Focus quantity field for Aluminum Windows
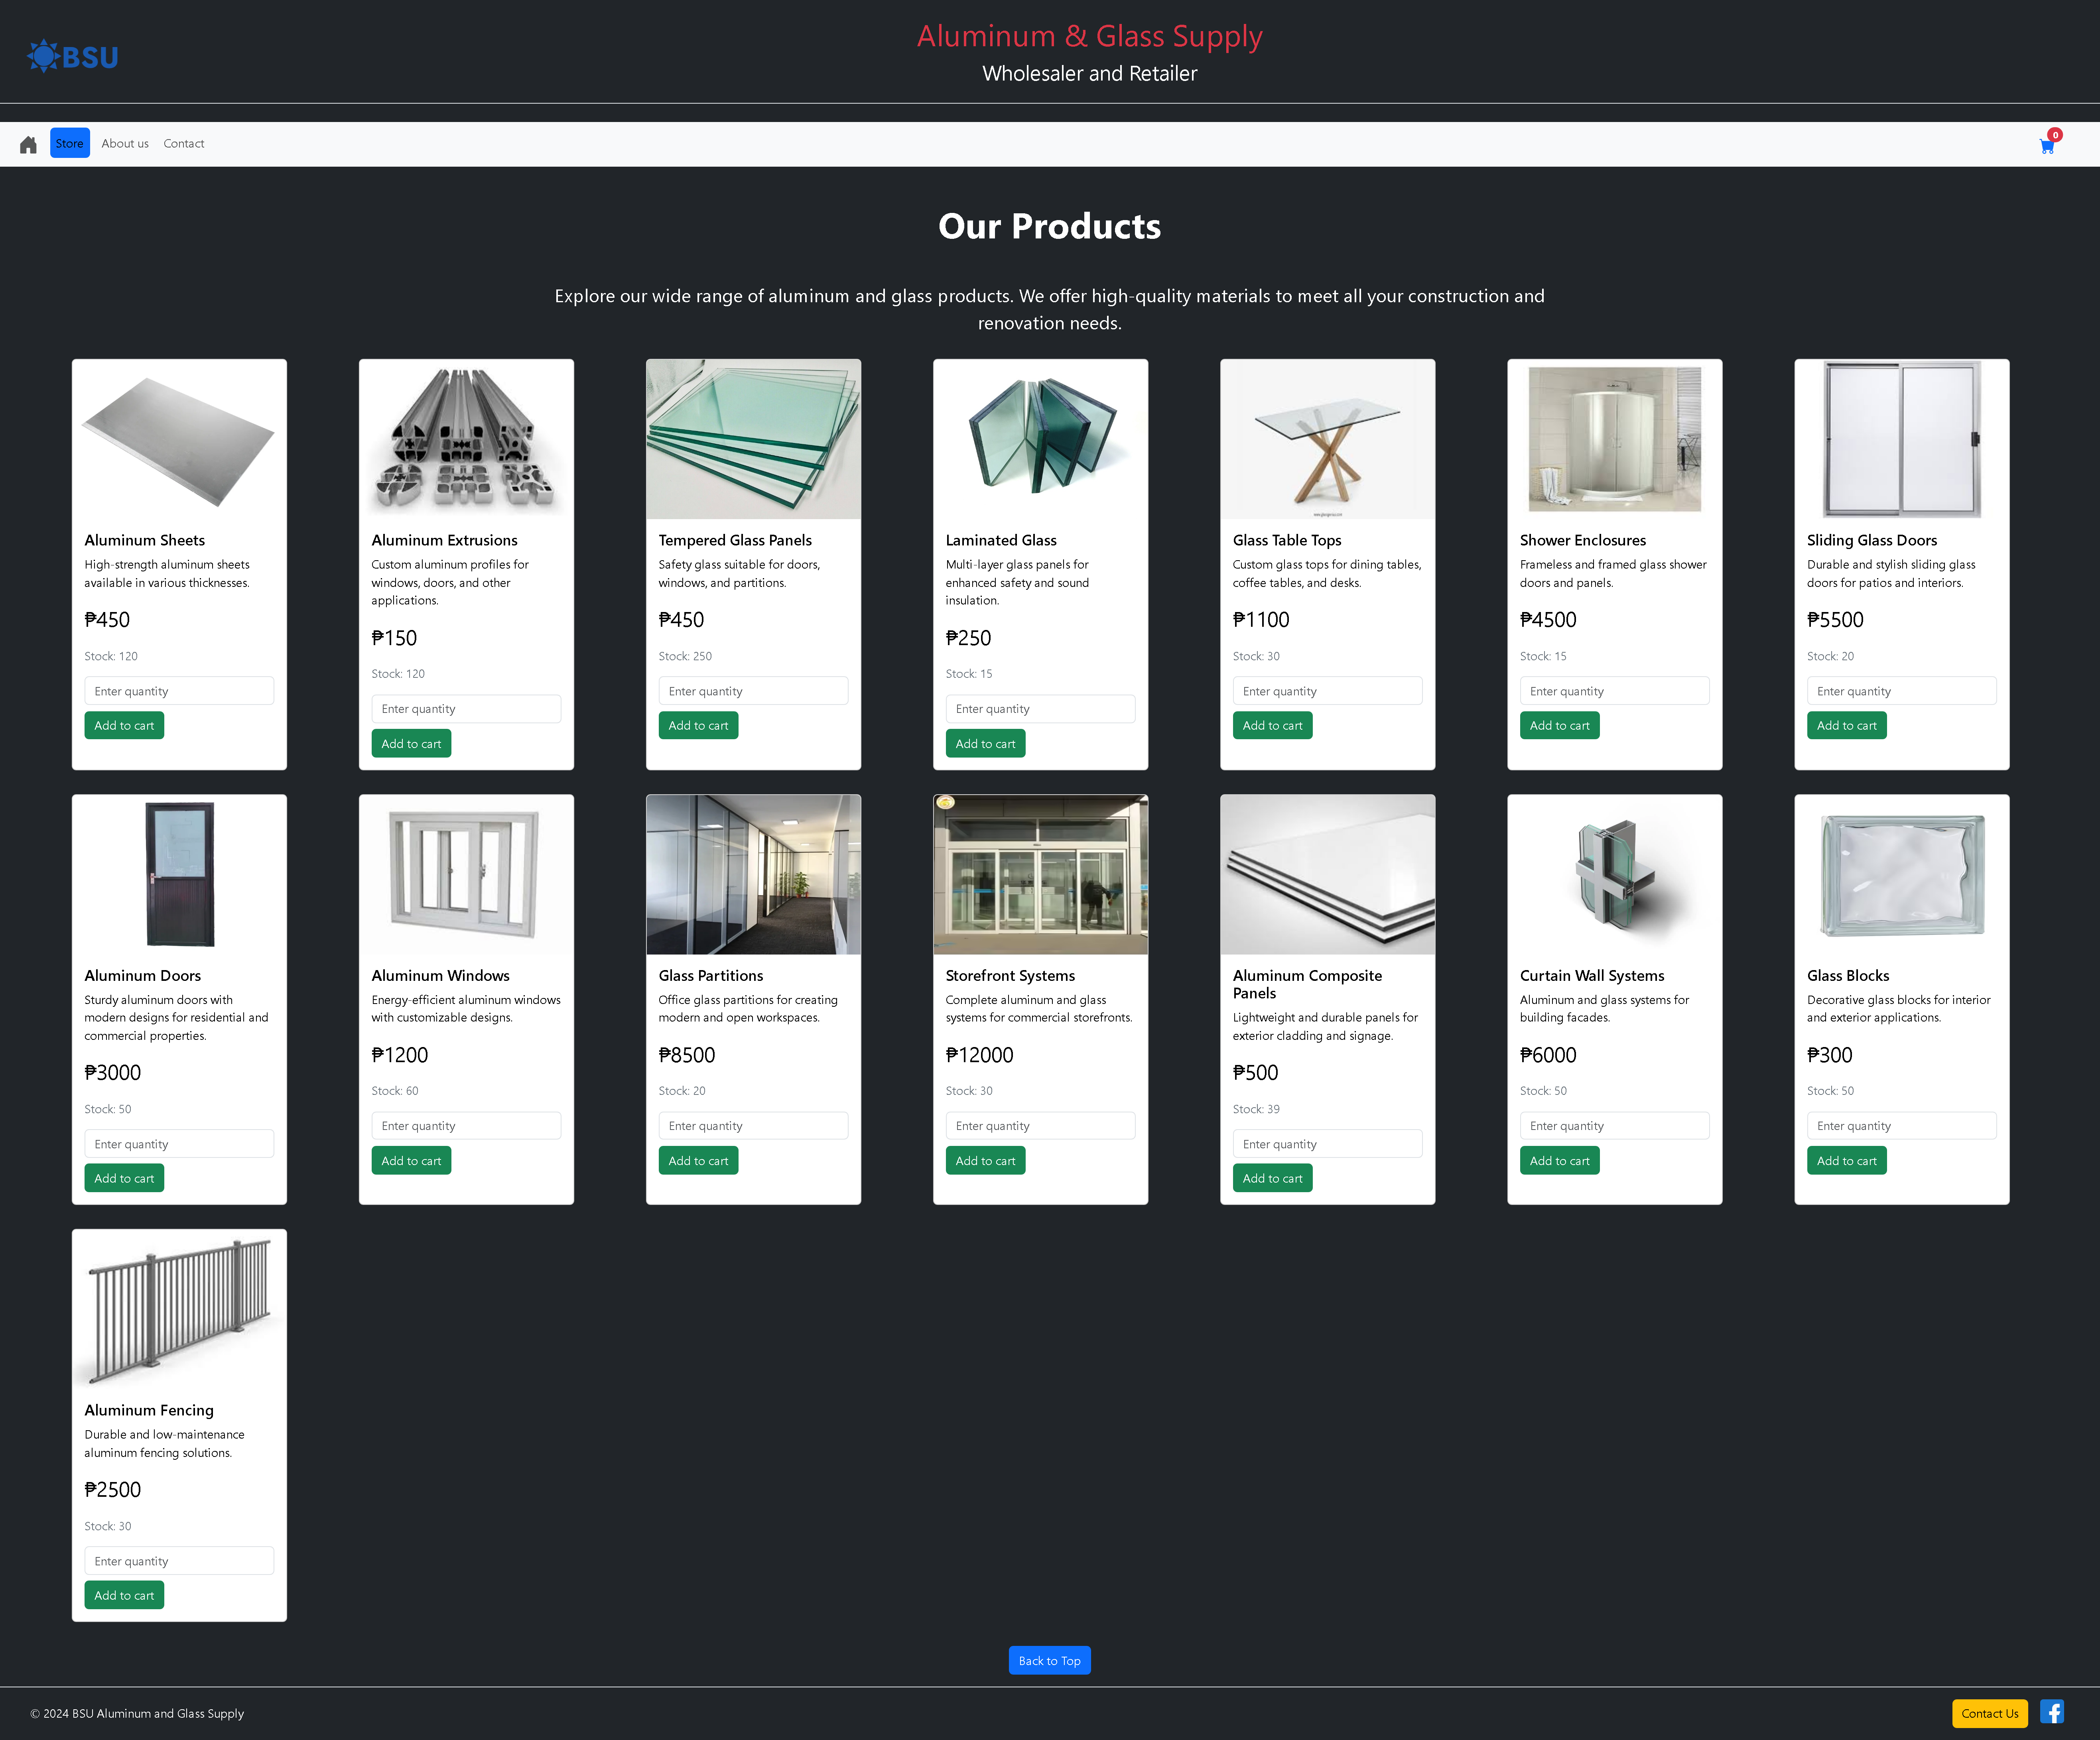The width and height of the screenshot is (2100, 1740). click(x=466, y=1126)
